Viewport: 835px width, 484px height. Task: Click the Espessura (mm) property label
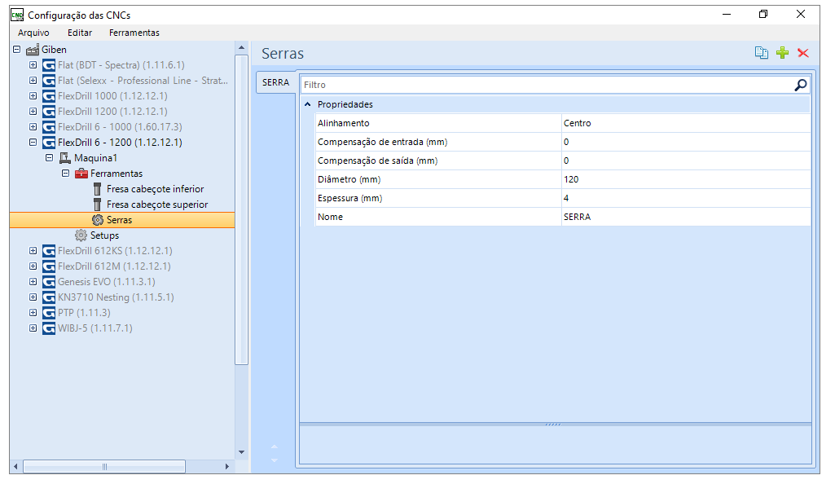(349, 198)
